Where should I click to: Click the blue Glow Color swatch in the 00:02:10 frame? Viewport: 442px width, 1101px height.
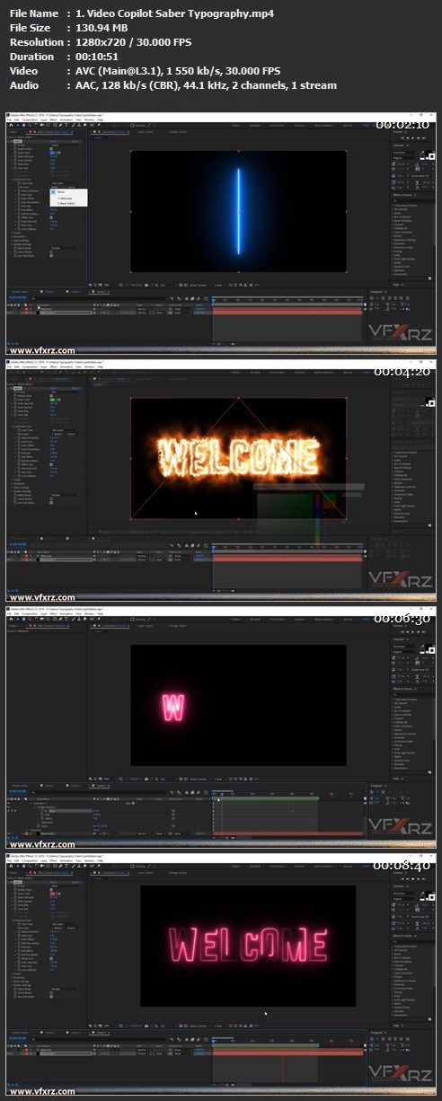(x=52, y=153)
